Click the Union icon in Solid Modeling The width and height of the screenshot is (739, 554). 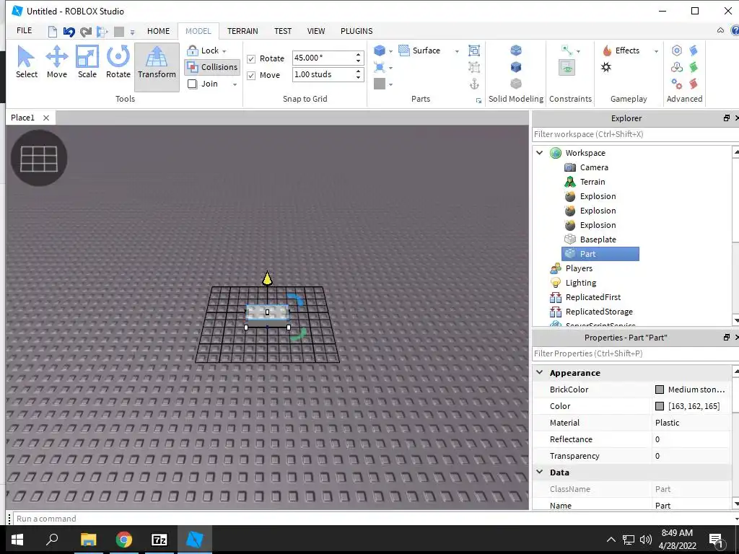(x=516, y=50)
